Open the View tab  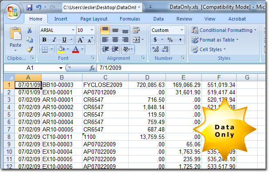pyautogui.click(x=210, y=19)
